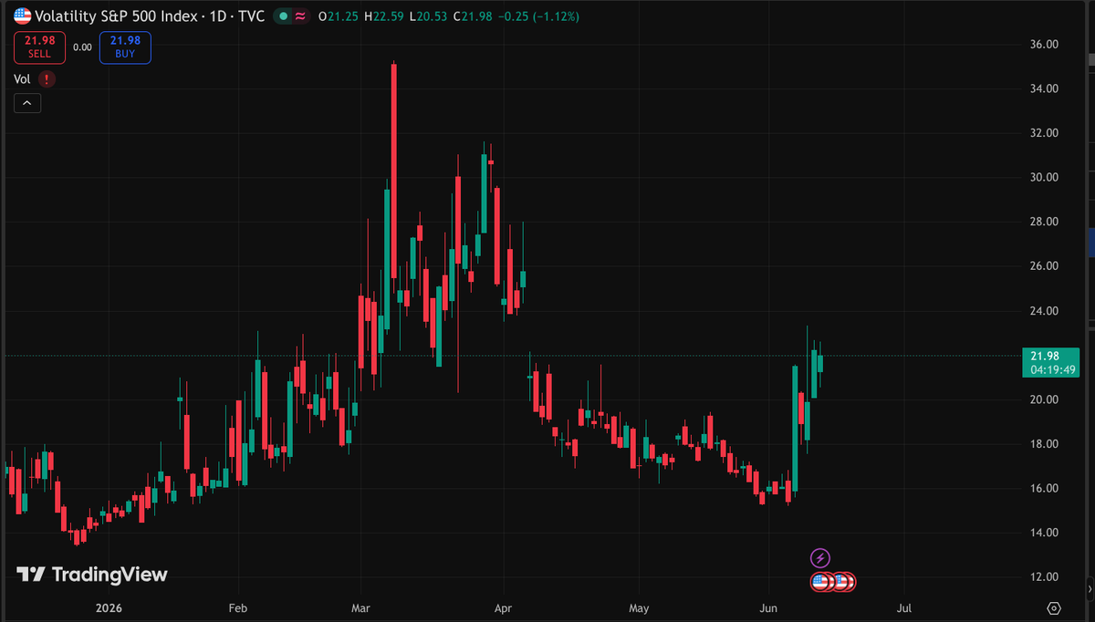Screen dimensions: 1095x622
Task: Click the Apr label on the time axis
Action: pyautogui.click(x=502, y=607)
